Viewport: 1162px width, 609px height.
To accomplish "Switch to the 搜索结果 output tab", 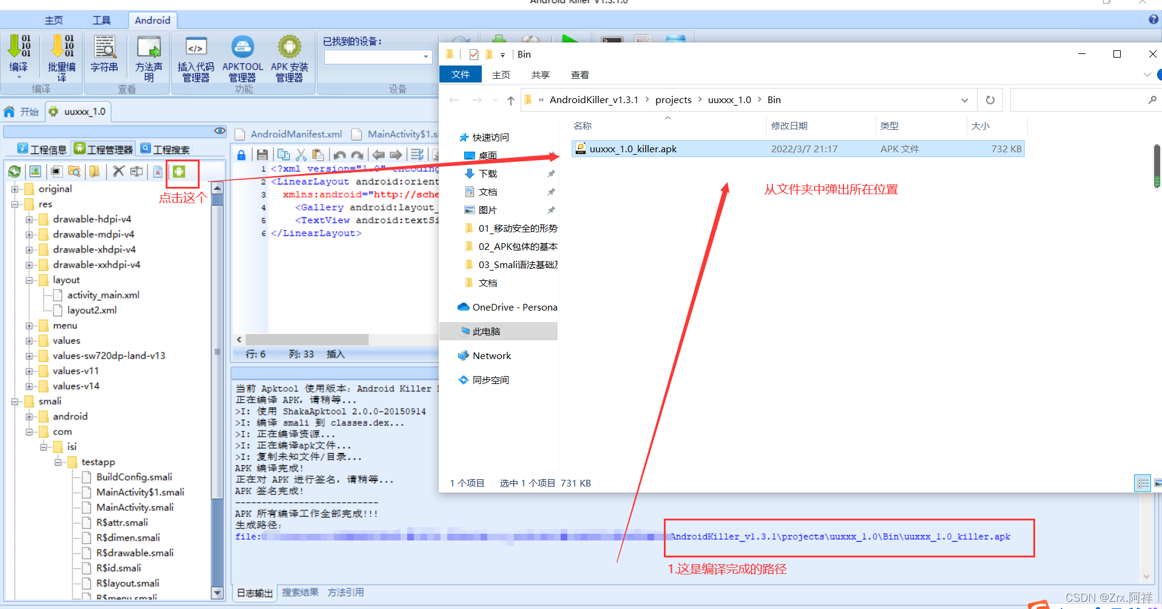I will point(300,592).
